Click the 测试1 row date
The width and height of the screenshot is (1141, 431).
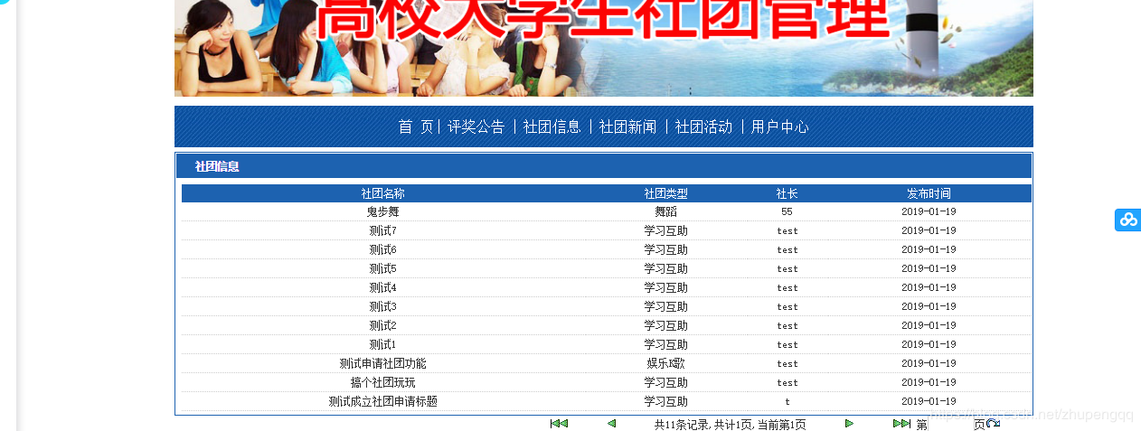pos(929,344)
